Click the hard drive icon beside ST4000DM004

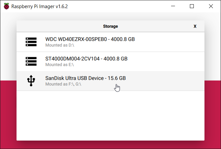(31, 61)
